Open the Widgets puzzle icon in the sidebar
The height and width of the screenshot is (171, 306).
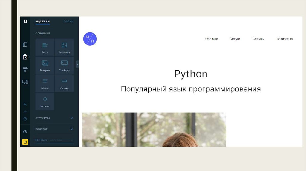25,57
